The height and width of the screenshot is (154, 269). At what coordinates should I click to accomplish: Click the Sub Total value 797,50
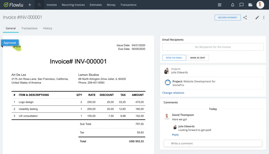[140, 124]
